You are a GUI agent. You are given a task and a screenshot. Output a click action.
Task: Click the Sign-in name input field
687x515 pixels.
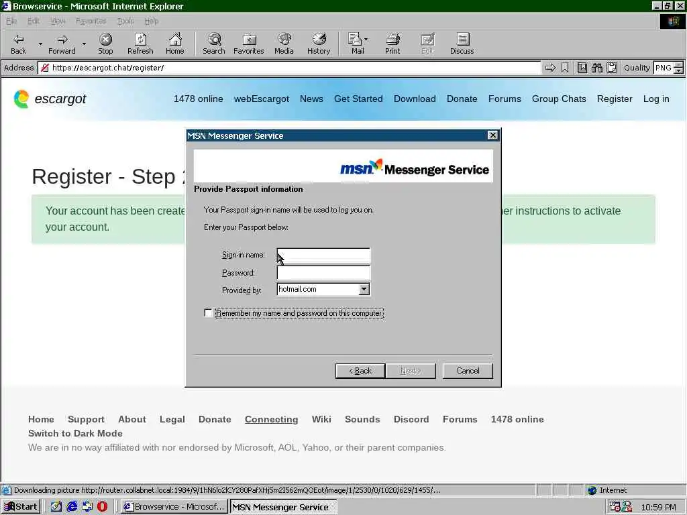[x=324, y=255]
